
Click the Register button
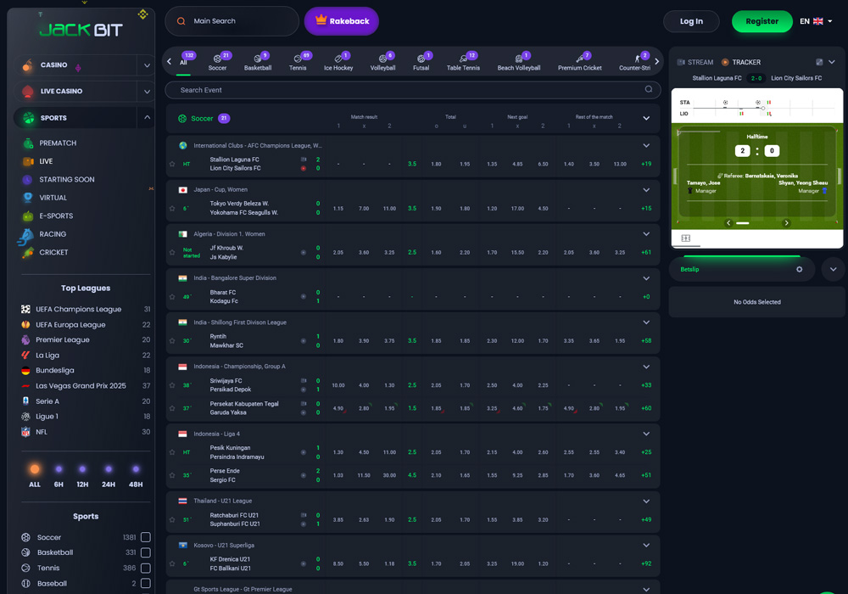[x=762, y=21]
